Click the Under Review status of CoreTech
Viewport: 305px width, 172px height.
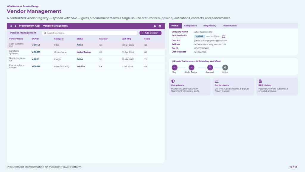click(x=84, y=52)
